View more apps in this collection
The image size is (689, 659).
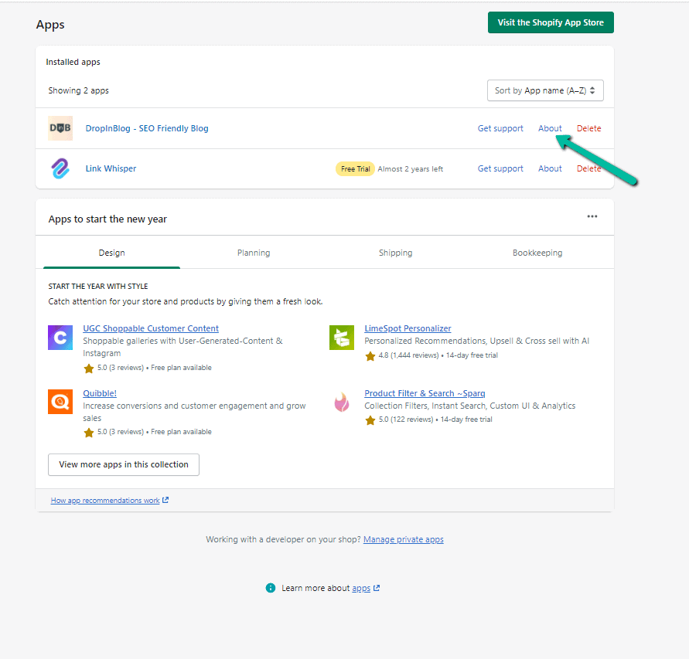124,464
